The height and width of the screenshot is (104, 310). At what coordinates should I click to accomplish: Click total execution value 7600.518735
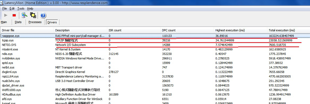point(277,45)
